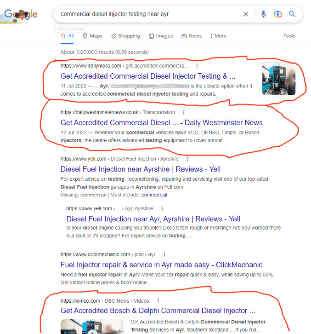Open three-dot menu beside vimeo.com result

[159, 301]
